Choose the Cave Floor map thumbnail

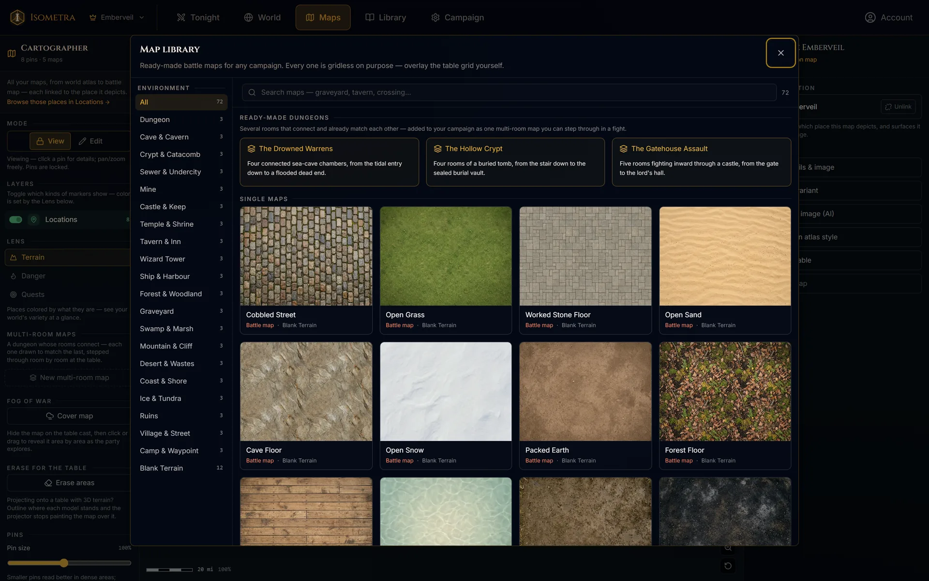coord(306,392)
